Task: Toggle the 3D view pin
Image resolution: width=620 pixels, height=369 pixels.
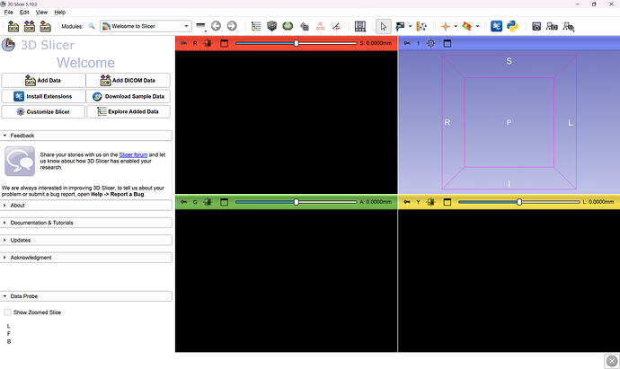Action: (x=407, y=43)
